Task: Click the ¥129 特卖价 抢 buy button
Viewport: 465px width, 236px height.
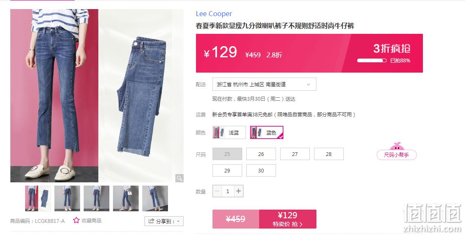Action: tap(288, 219)
